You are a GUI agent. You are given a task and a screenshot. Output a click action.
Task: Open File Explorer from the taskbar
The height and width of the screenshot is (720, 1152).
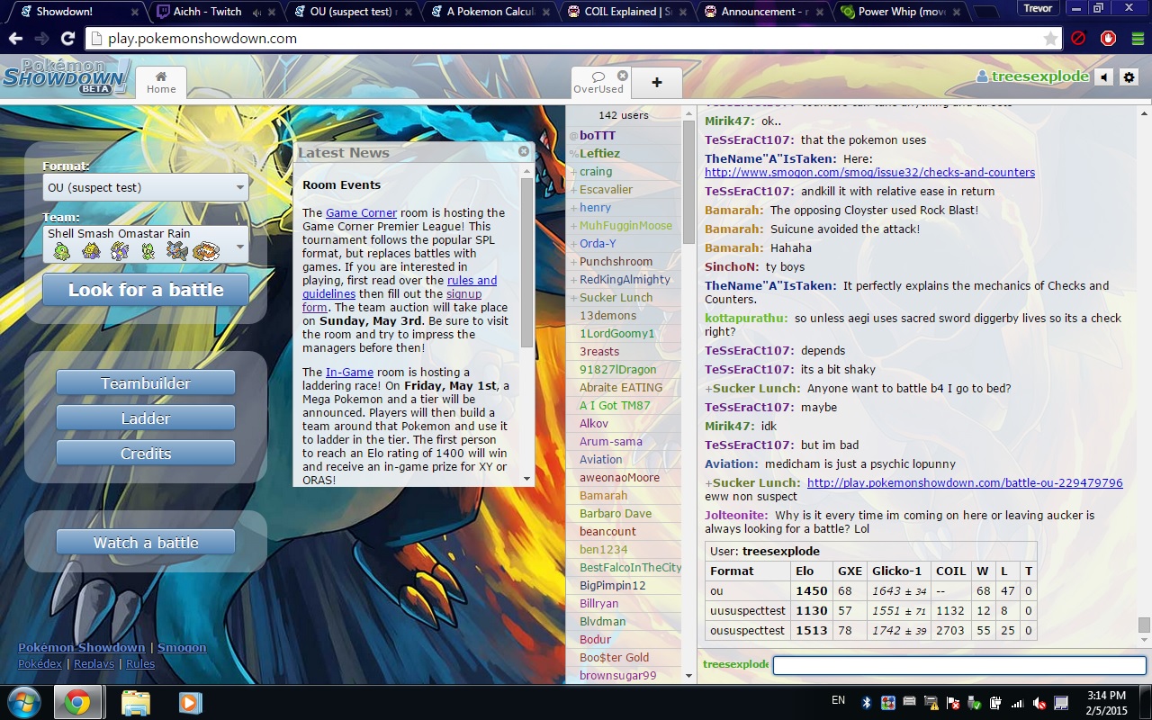(x=135, y=701)
